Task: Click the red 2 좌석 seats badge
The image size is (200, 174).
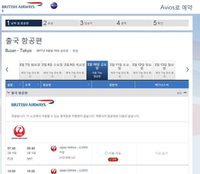Action: coord(113,159)
